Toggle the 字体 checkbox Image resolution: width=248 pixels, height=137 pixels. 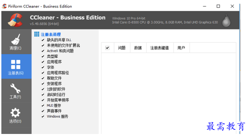click(x=43, y=67)
